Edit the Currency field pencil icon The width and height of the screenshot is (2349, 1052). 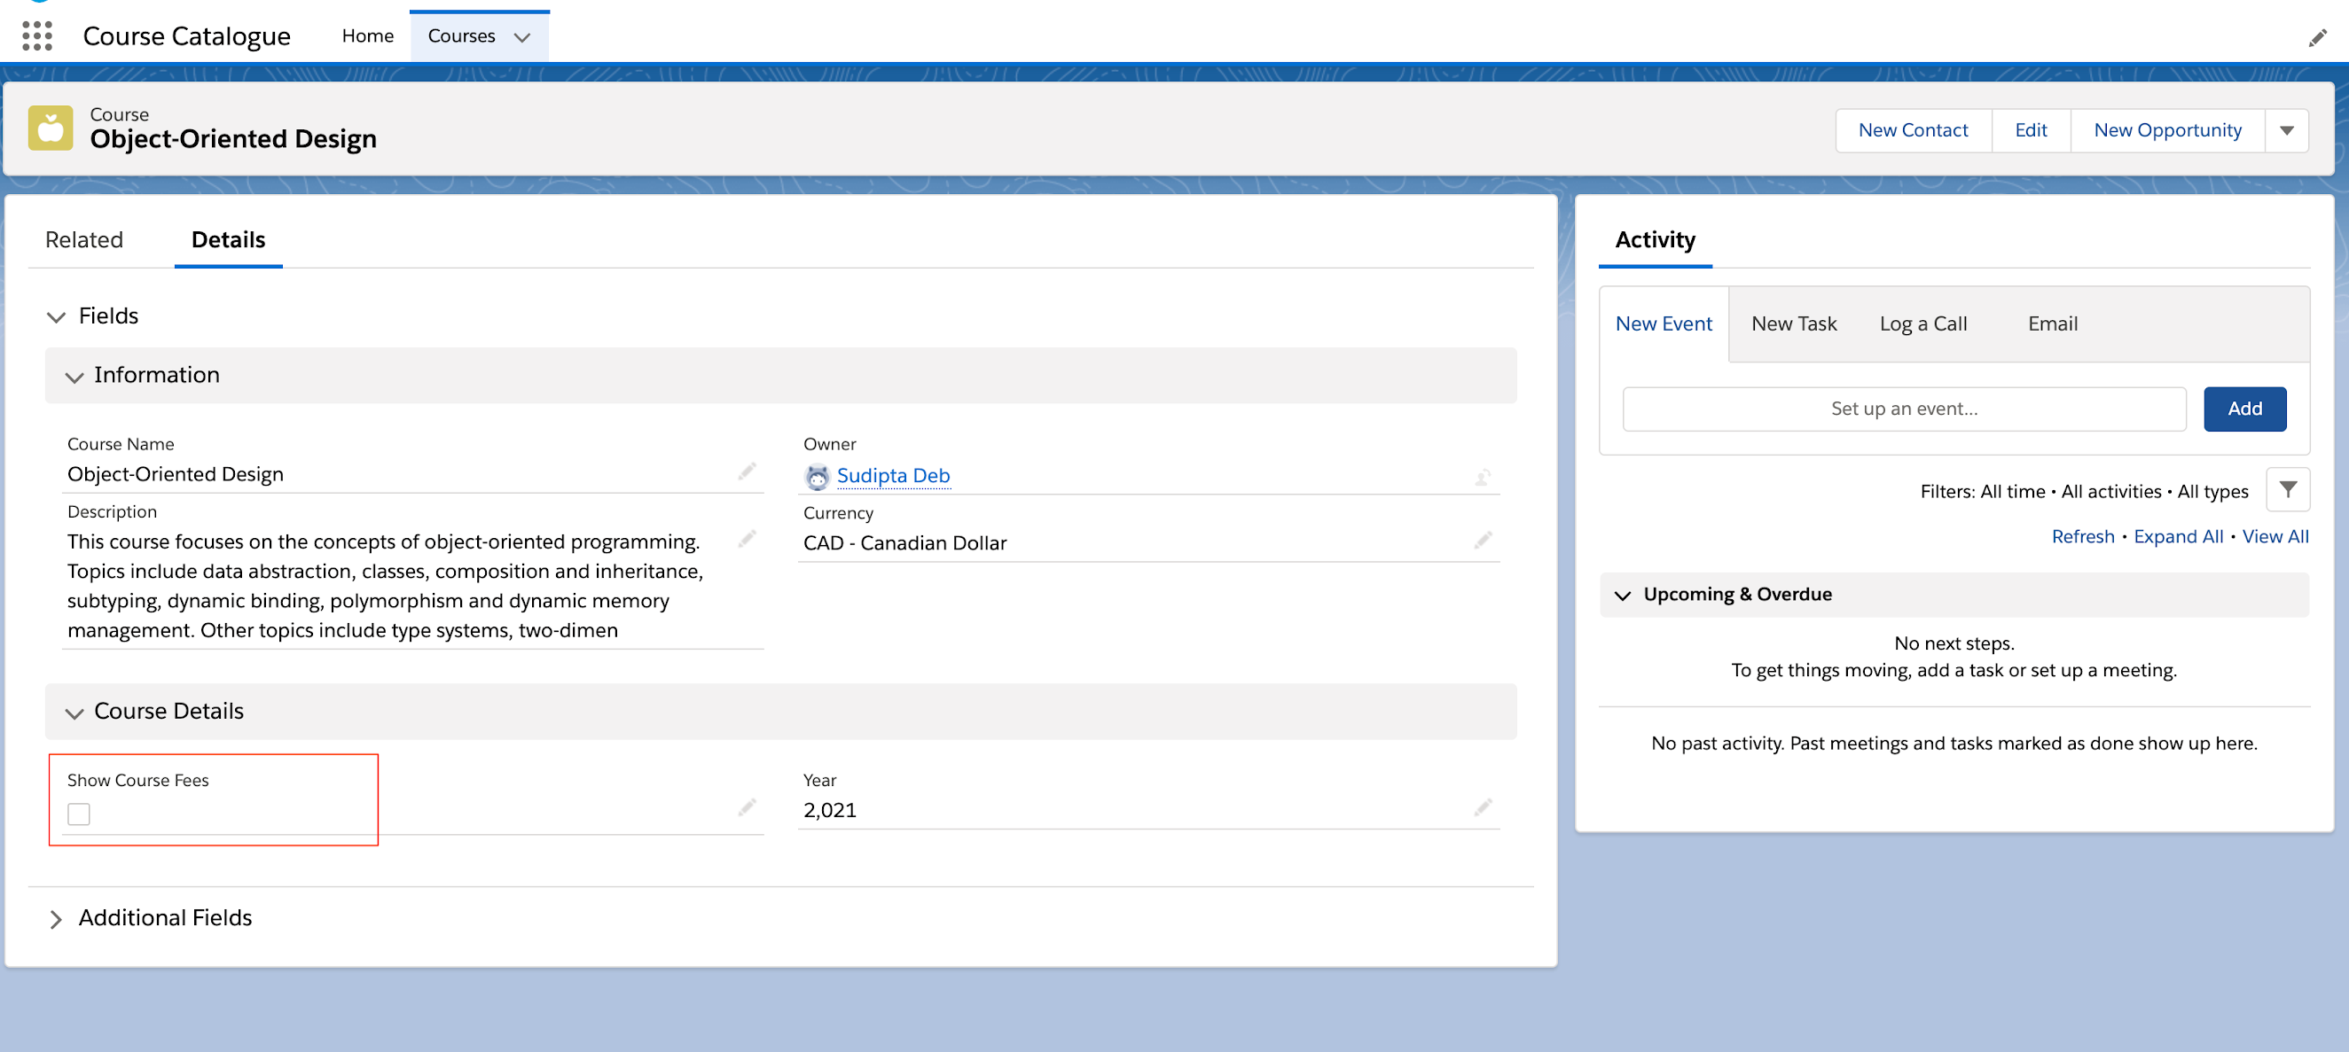pyautogui.click(x=1484, y=539)
